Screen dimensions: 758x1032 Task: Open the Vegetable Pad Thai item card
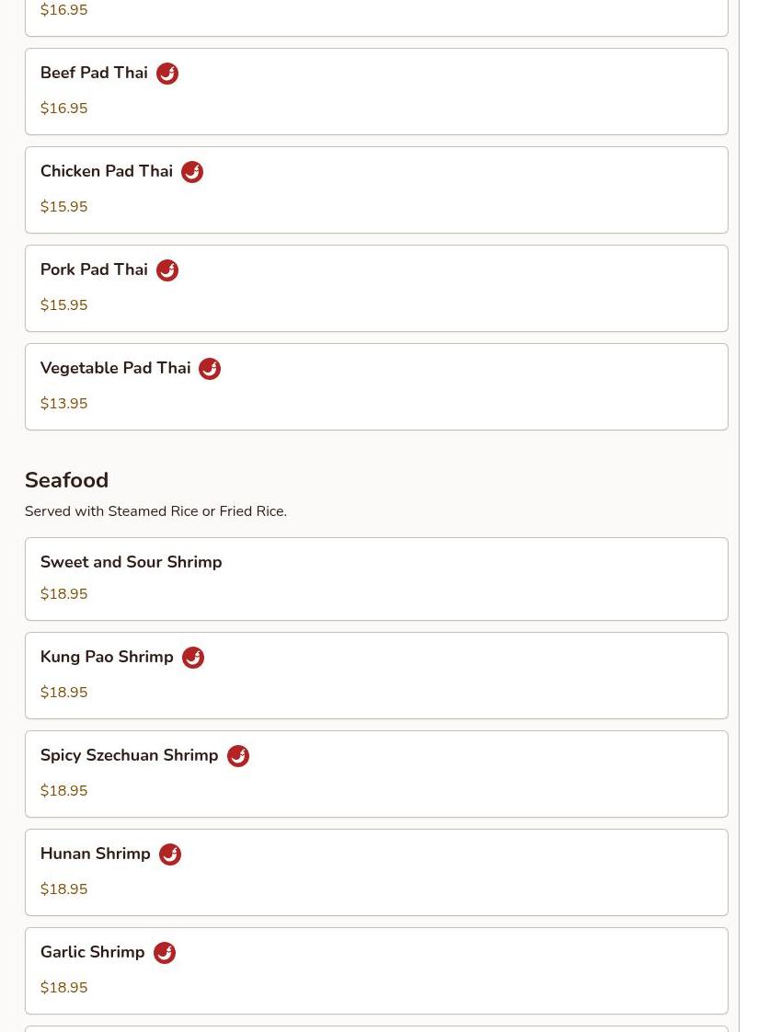click(375, 386)
